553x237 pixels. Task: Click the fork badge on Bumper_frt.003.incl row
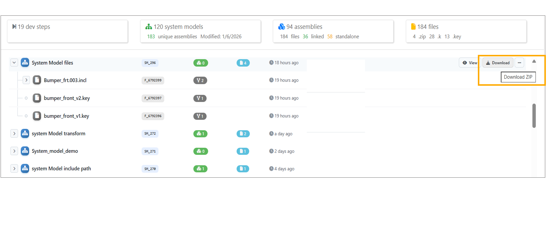(x=200, y=80)
